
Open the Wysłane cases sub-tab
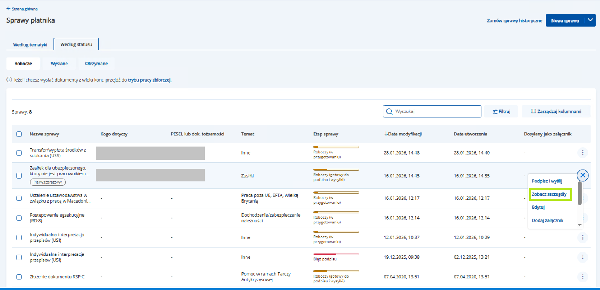[x=59, y=64]
